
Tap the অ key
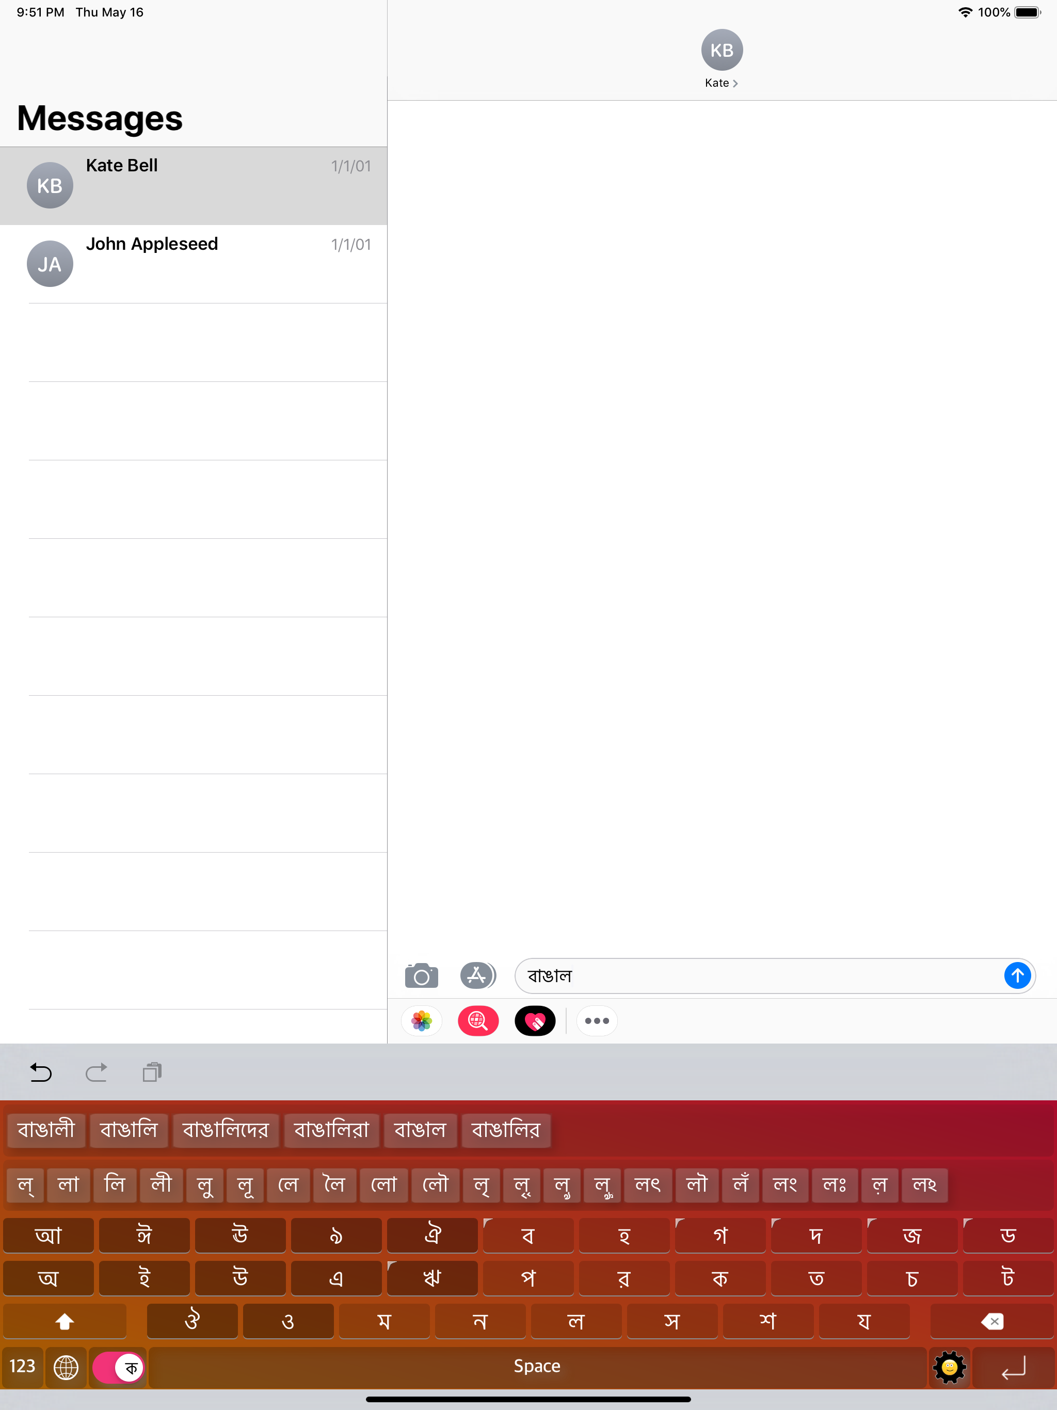pyautogui.click(x=49, y=1278)
